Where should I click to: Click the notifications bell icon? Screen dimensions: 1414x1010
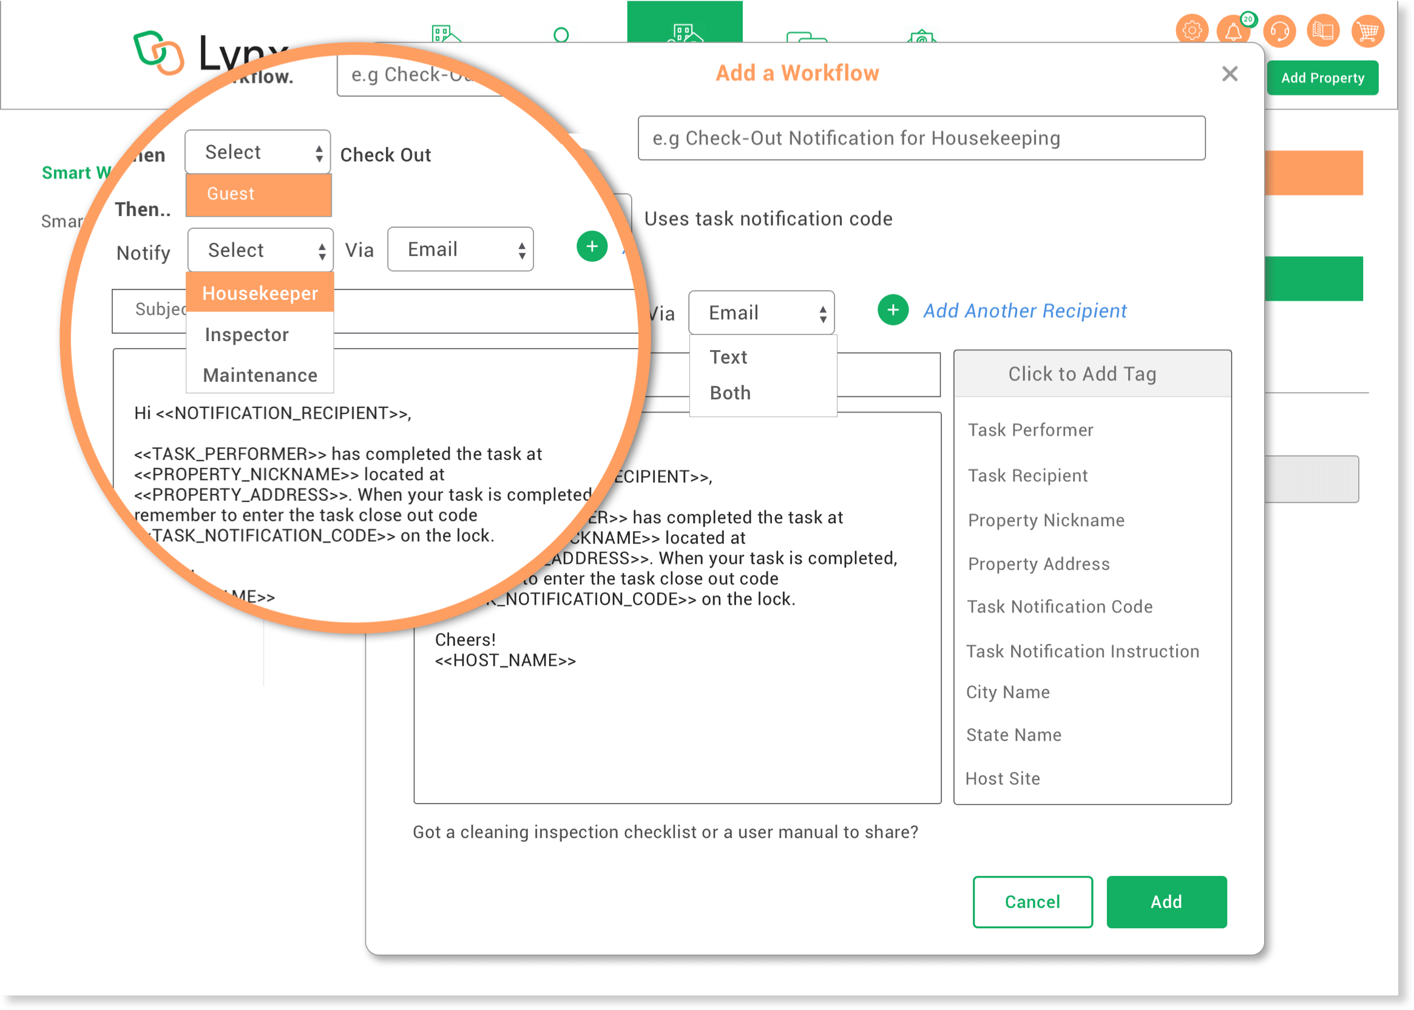click(x=1234, y=32)
